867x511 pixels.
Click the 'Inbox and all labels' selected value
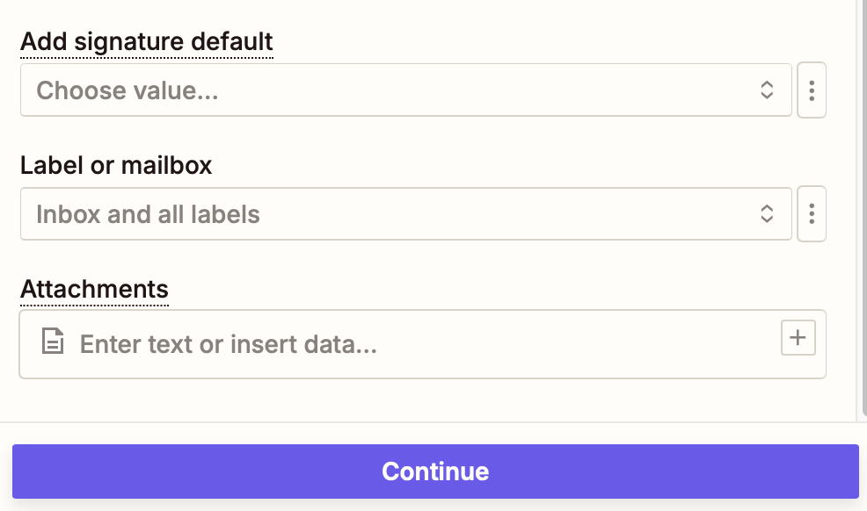[148, 214]
